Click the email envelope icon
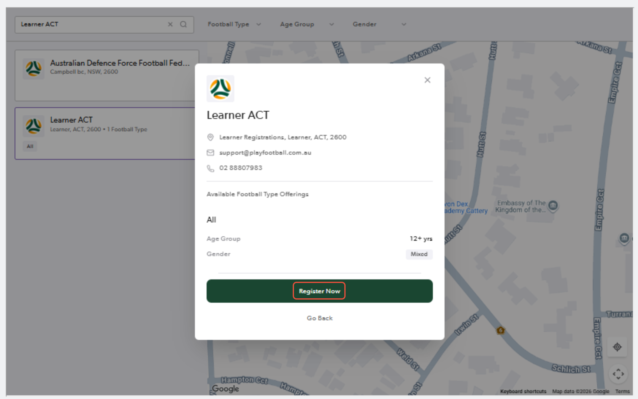 [x=210, y=153]
